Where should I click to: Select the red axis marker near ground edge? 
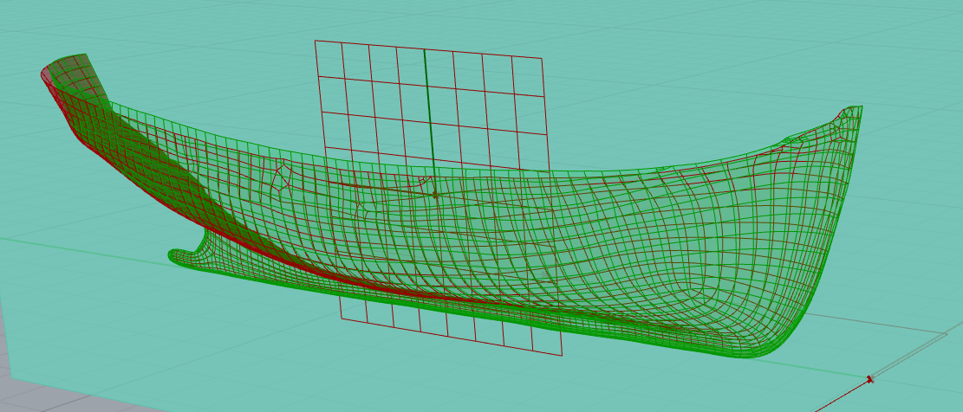[869, 379]
